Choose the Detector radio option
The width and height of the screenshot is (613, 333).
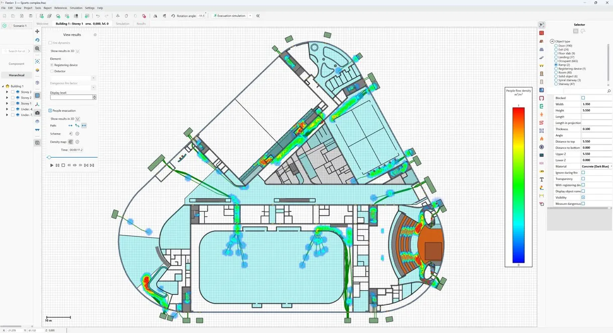(52, 71)
